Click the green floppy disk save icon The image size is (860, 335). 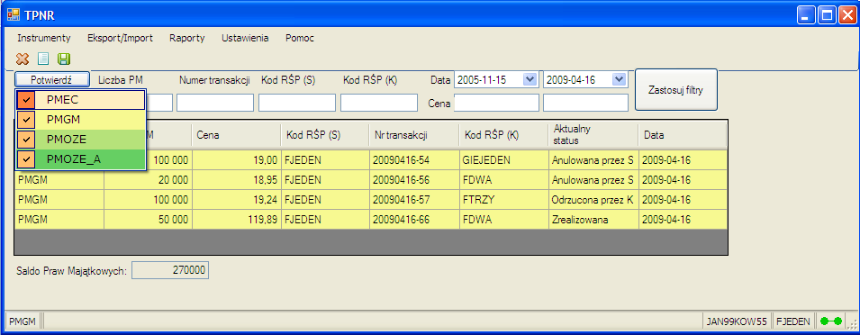pos(64,59)
